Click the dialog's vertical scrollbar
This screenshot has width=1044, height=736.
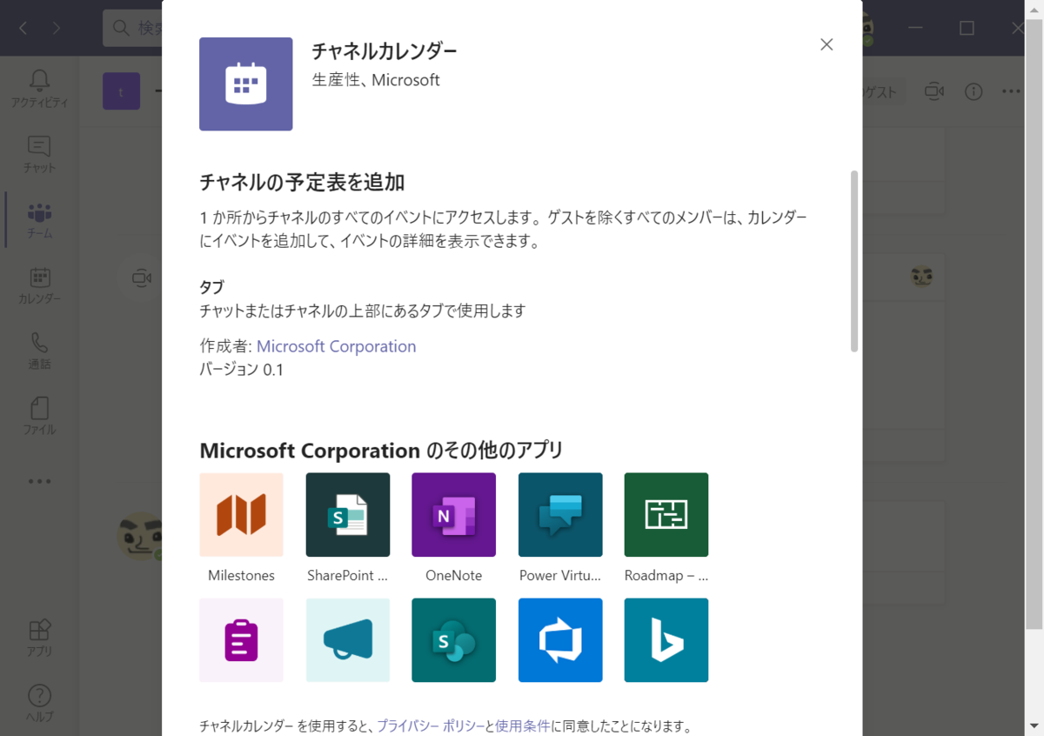(x=854, y=261)
